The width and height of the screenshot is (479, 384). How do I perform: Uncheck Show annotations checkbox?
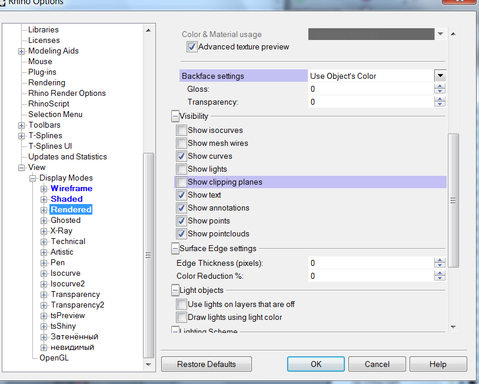coord(181,208)
